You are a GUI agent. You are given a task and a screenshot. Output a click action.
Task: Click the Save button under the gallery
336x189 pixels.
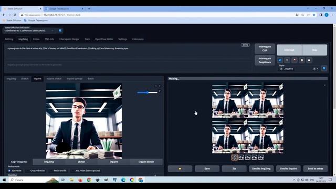207,169
